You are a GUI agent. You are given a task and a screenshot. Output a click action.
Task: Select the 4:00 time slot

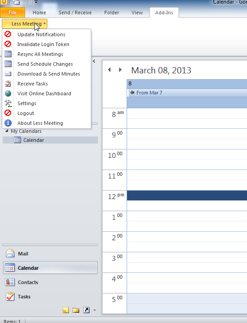point(187,278)
